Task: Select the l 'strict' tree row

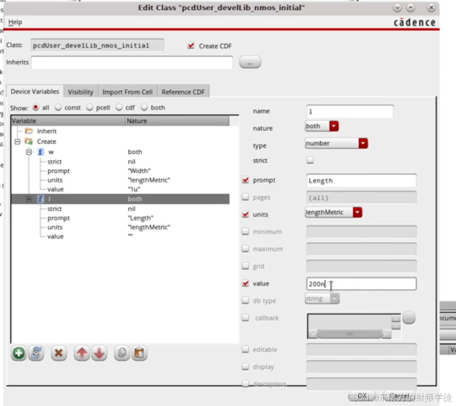Action: [x=120, y=209]
